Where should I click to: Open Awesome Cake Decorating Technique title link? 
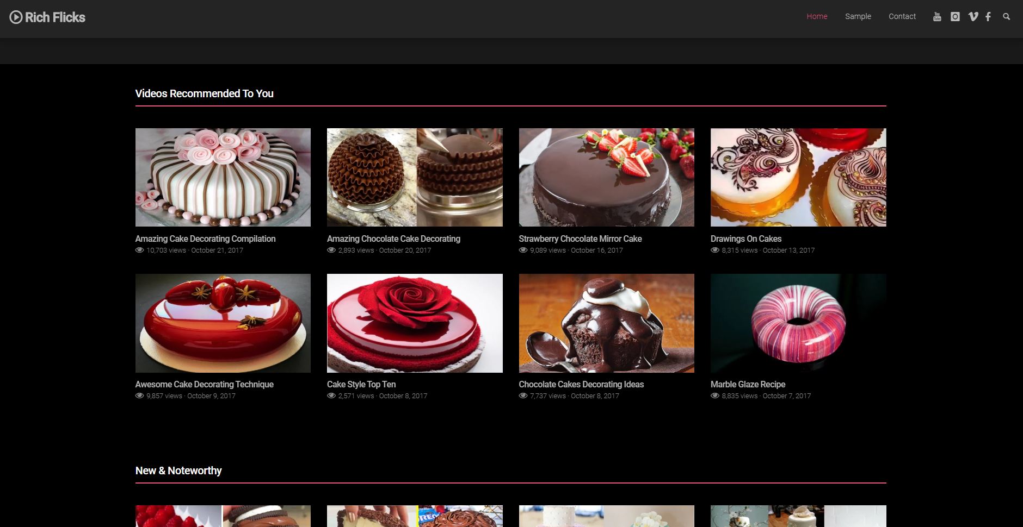[x=205, y=384]
